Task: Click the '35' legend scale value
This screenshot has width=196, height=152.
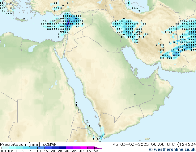Action: pos(74,151)
